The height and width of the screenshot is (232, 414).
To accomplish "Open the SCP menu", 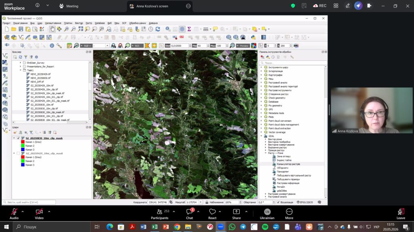I will (x=124, y=23).
